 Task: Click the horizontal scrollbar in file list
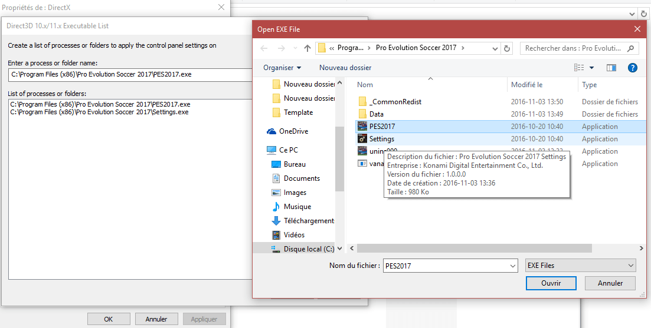(x=474, y=248)
